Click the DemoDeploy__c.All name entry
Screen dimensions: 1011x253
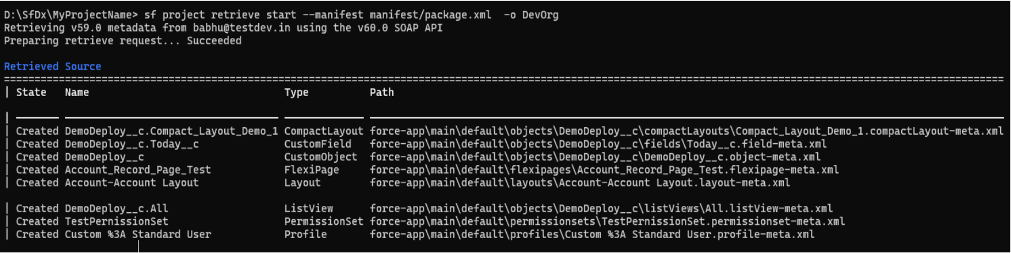click(116, 209)
